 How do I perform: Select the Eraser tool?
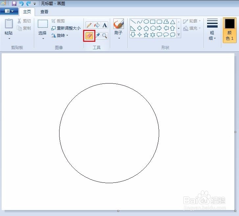(x=89, y=36)
